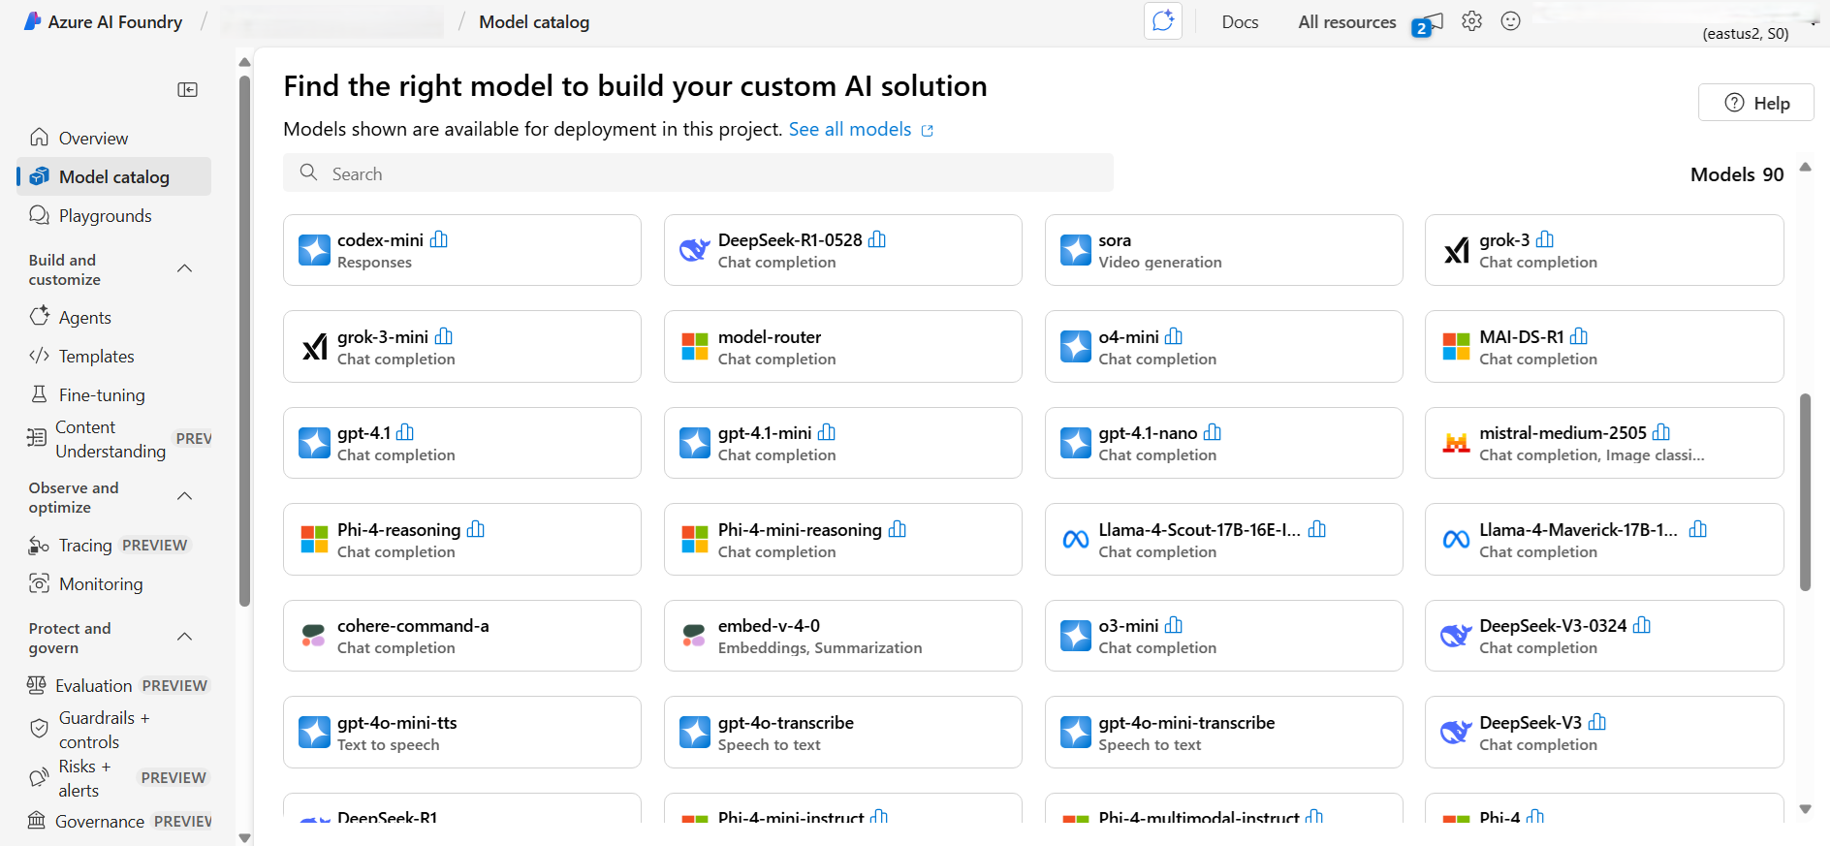Click the See all models link
1830x846 pixels.
click(850, 130)
